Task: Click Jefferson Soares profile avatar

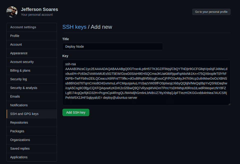Action: tap(11, 12)
